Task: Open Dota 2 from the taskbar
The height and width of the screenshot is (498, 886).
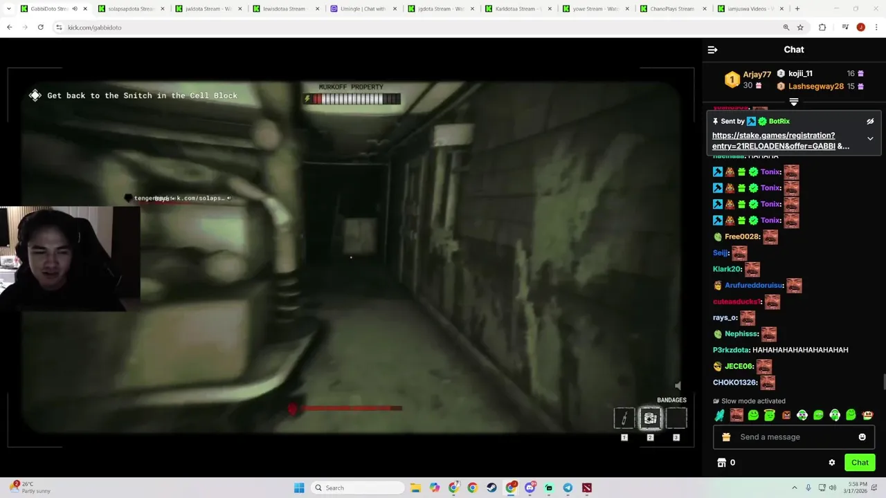Action: [586, 488]
